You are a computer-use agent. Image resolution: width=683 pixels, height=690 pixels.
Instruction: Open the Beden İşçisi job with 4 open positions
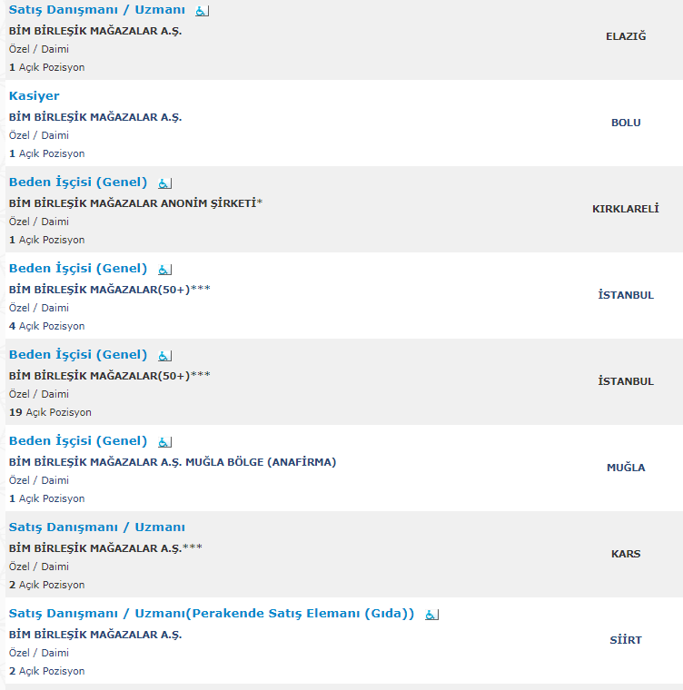pyautogui.click(x=78, y=269)
